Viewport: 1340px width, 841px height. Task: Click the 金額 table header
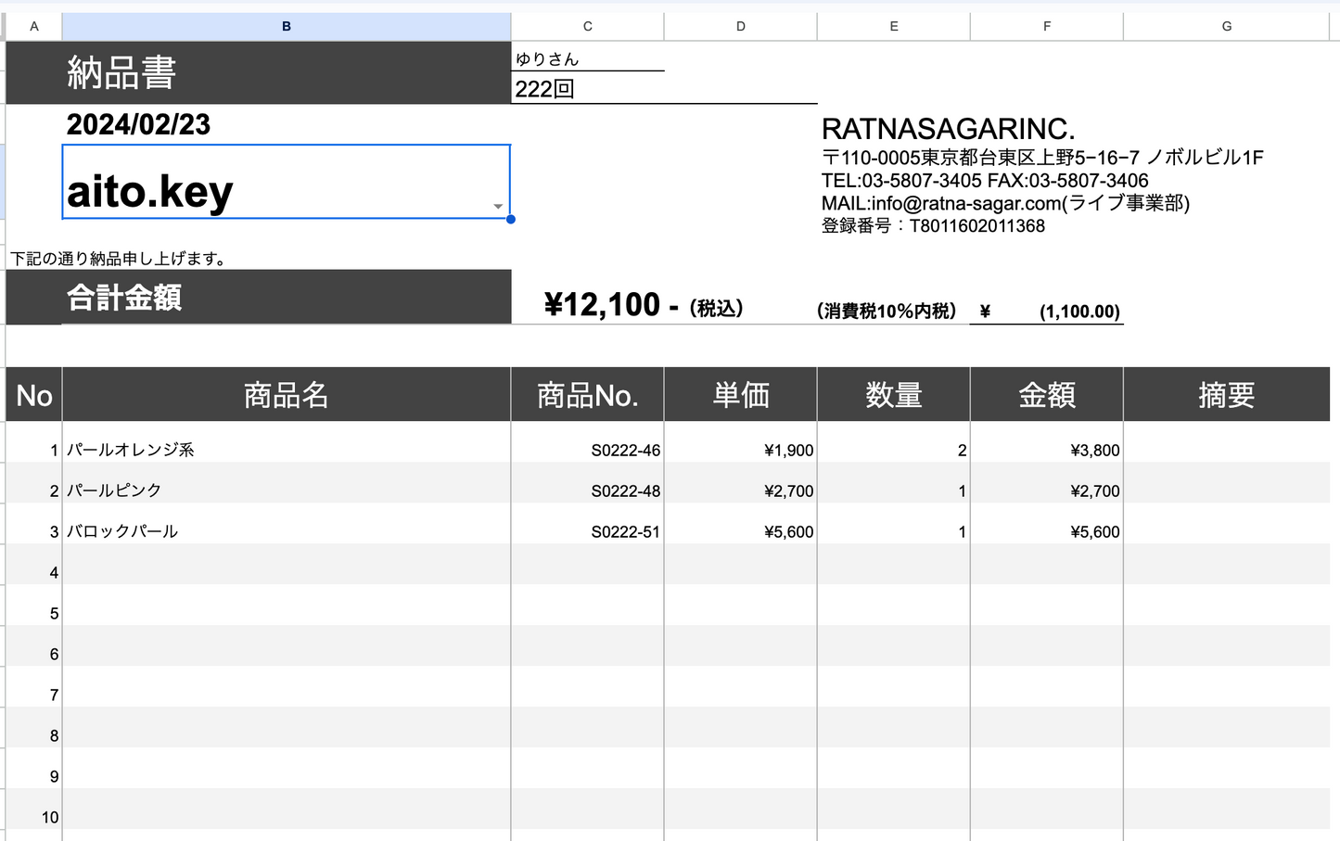pos(1046,395)
